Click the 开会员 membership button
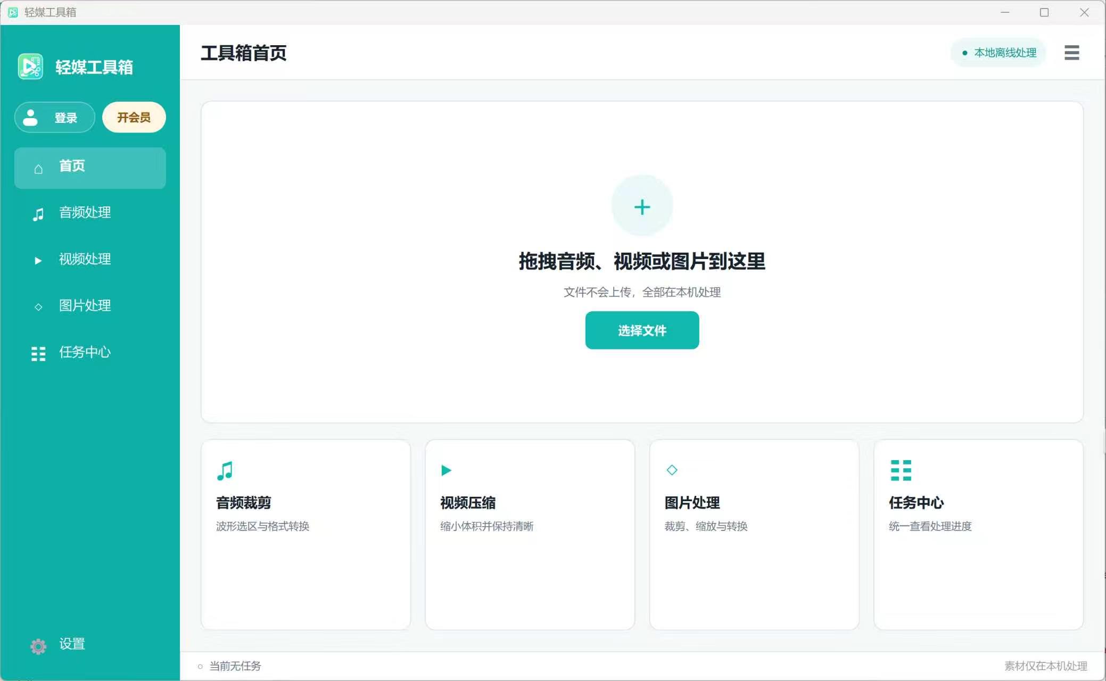This screenshot has width=1106, height=681. click(134, 117)
